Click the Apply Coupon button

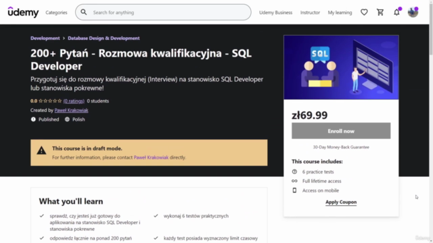tap(341, 202)
